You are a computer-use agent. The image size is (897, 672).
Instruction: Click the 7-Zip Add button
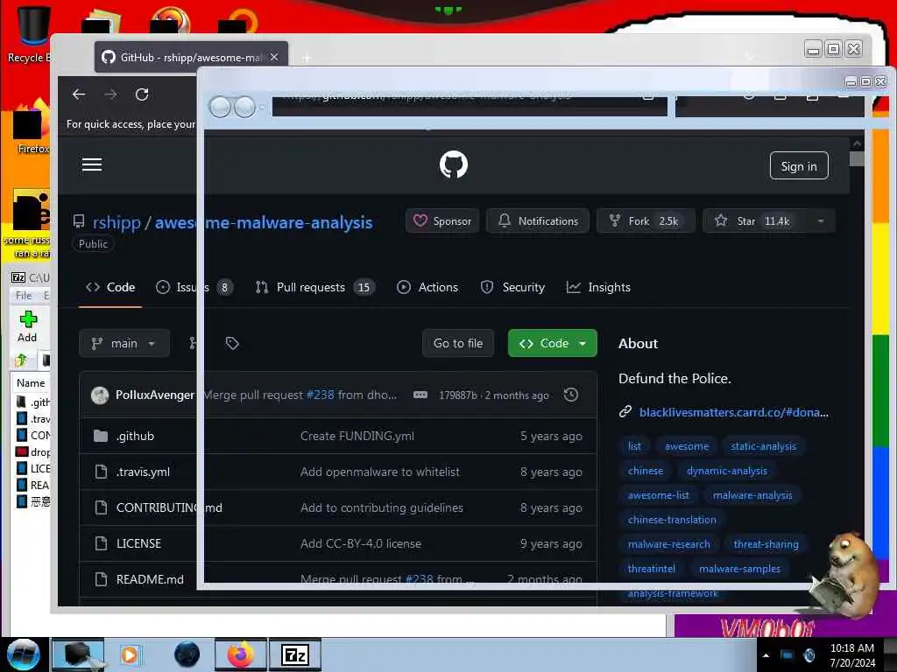27,327
